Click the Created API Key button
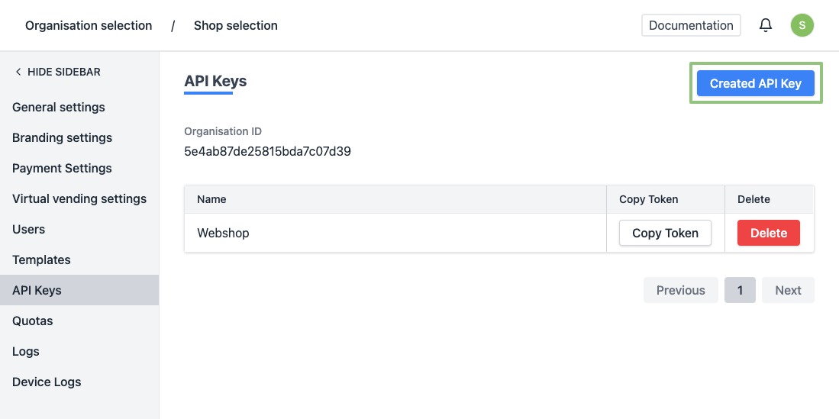 pyautogui.click(x=755, y=83)
